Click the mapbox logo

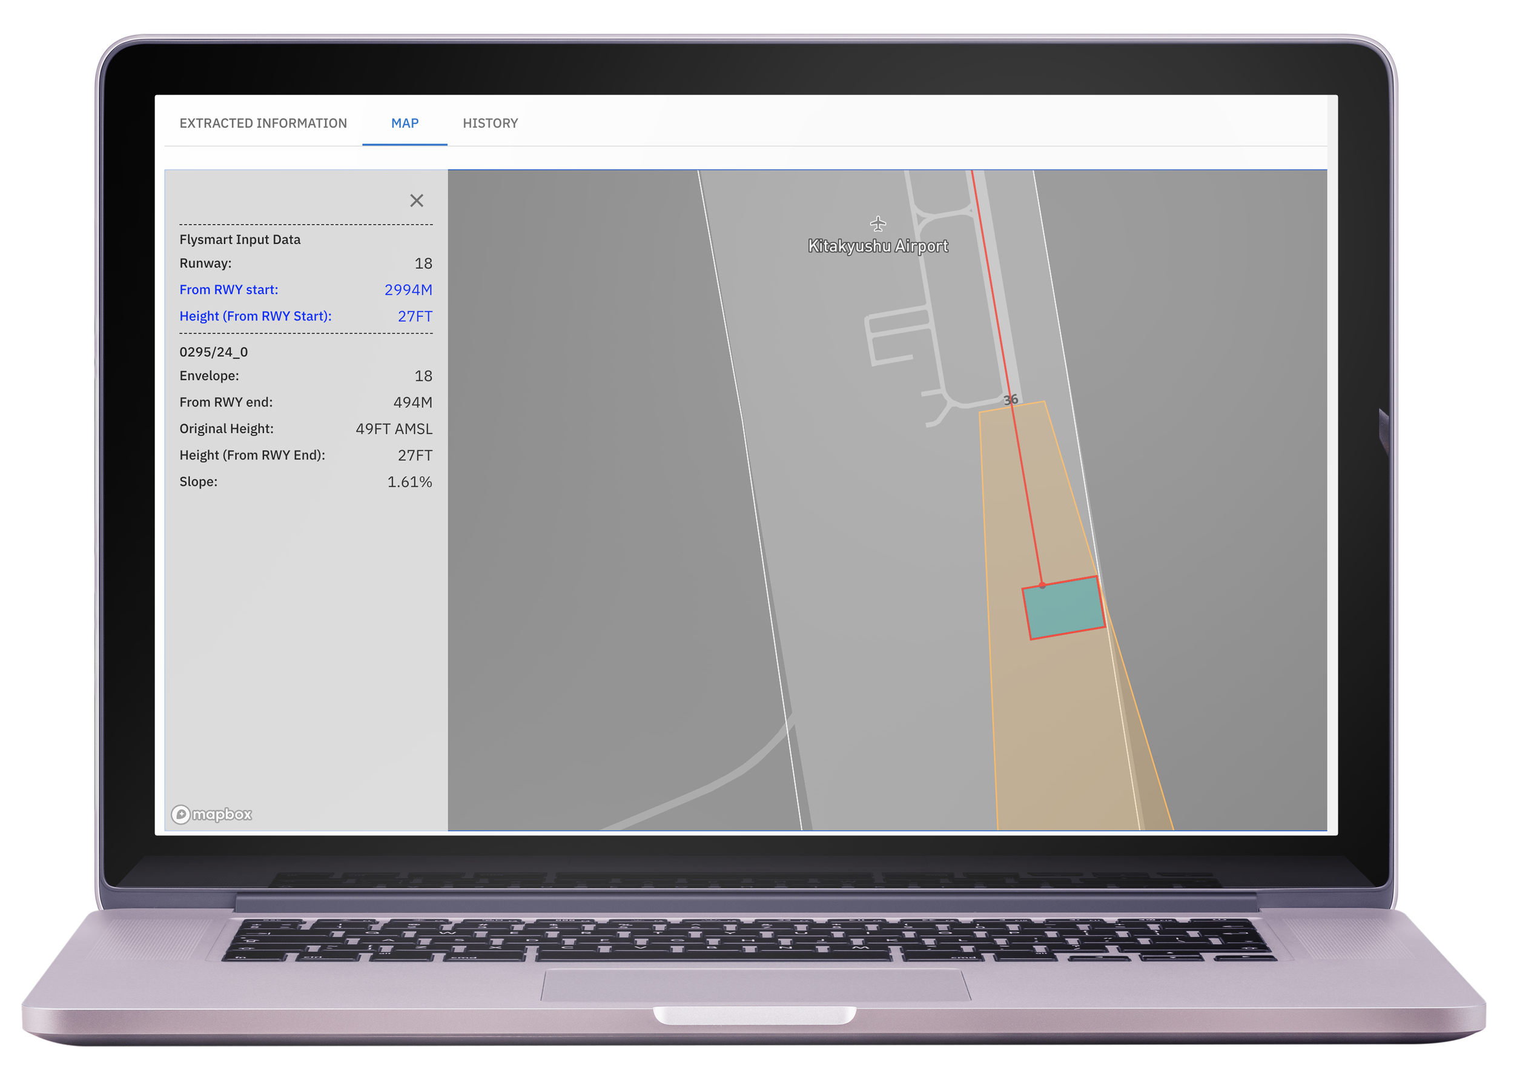(211, 814)
